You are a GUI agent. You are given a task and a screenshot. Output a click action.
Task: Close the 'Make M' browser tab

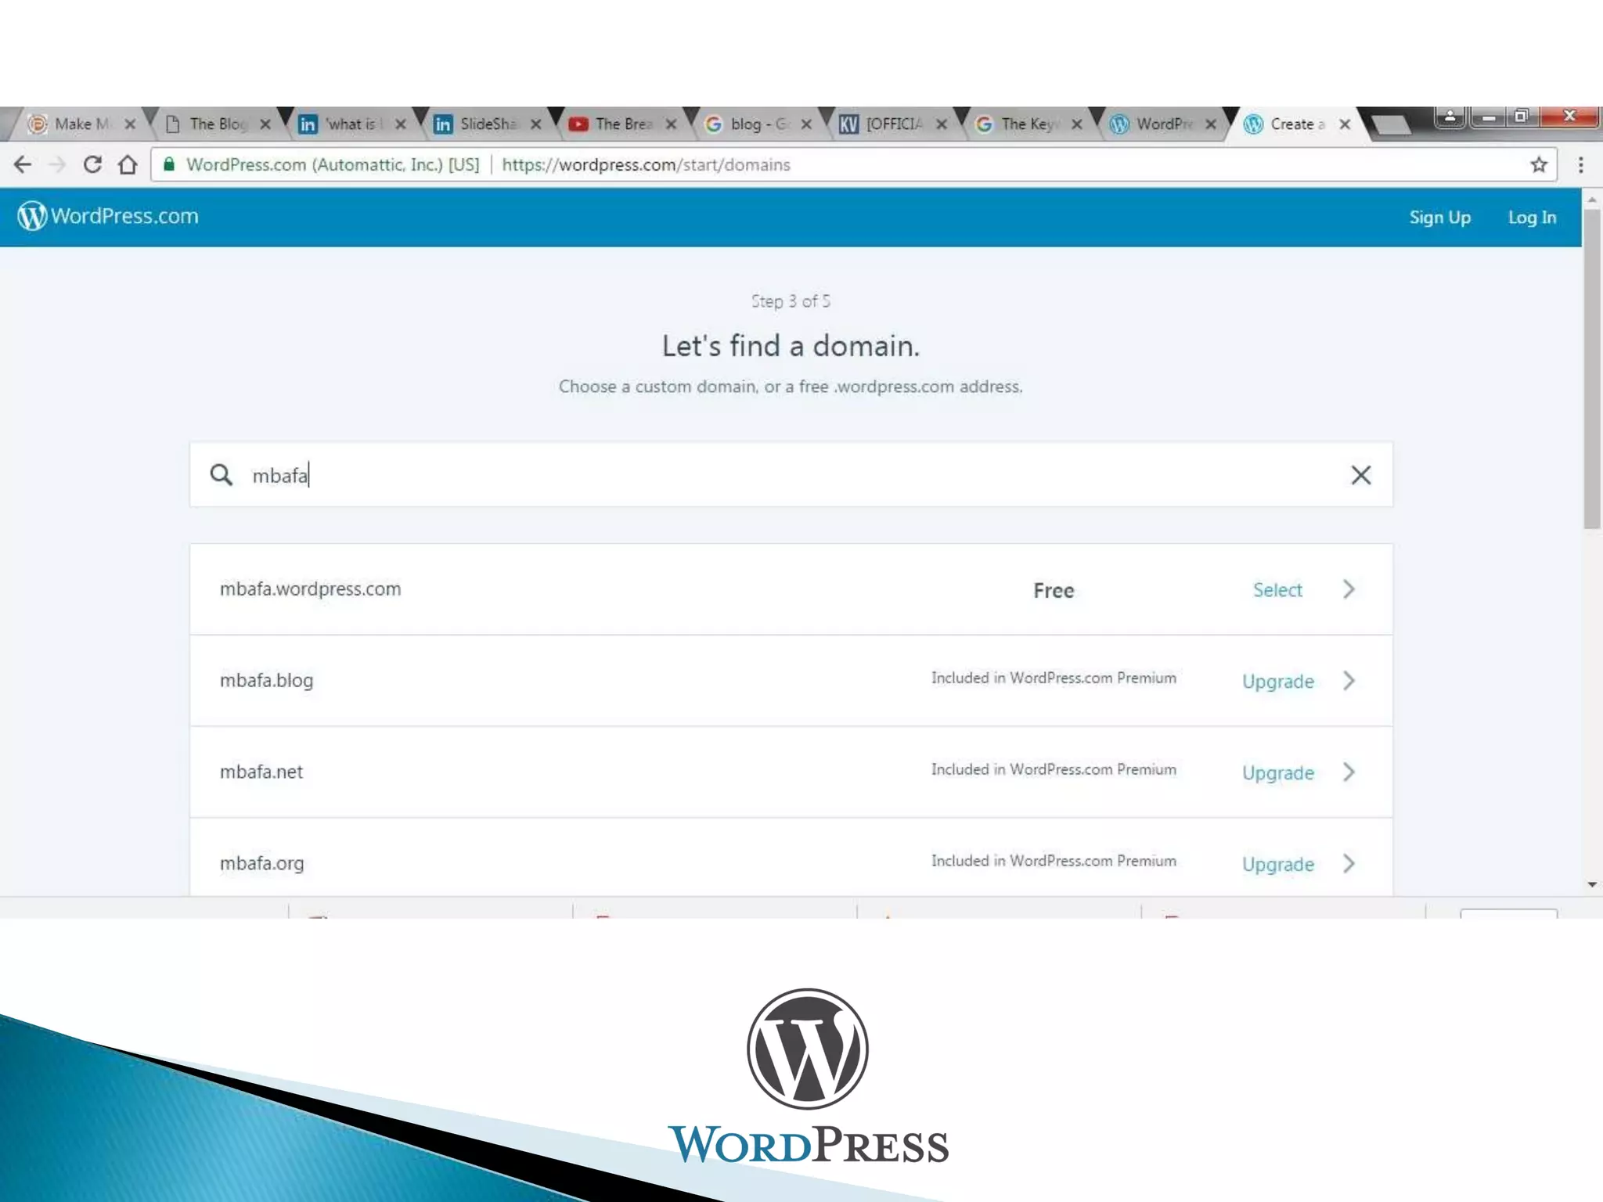tap(130, 124)
